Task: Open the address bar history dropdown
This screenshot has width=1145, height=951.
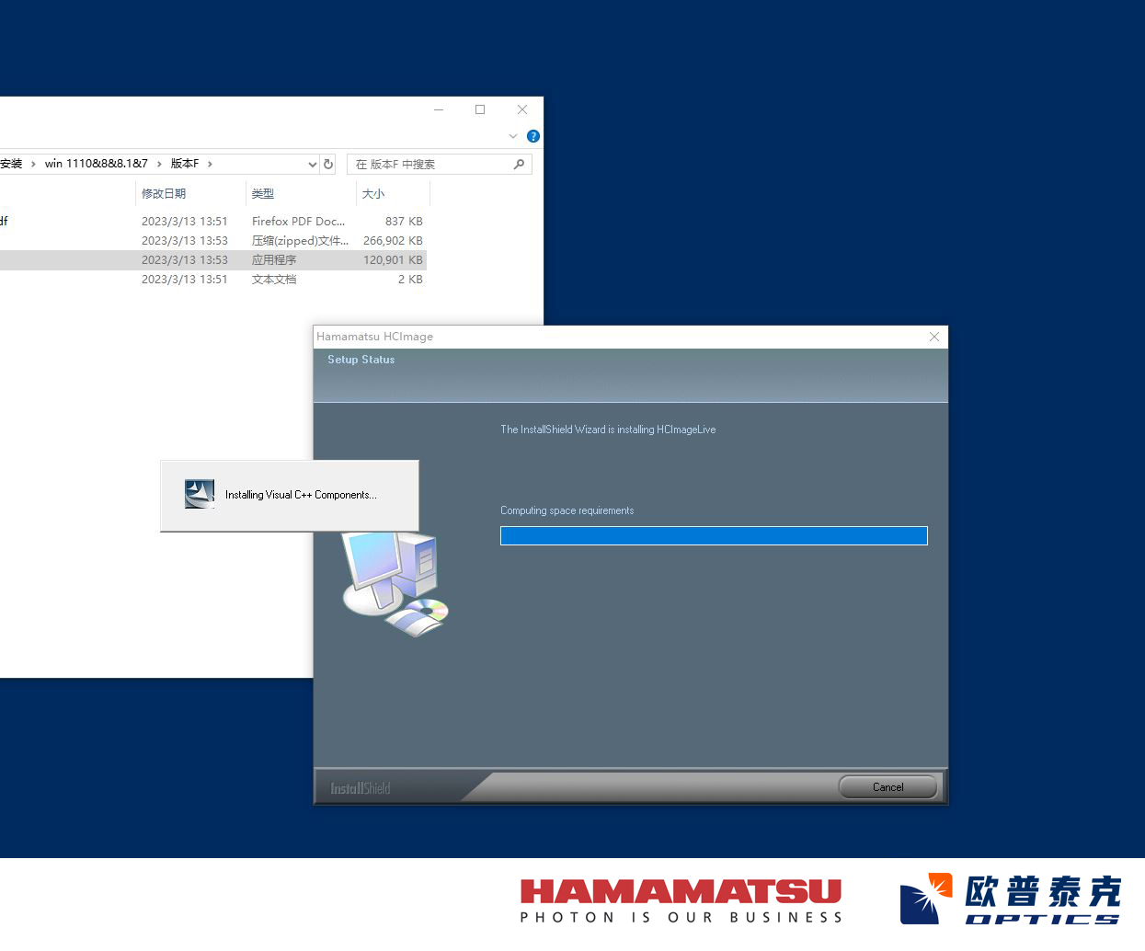Action: (x=313, y=165)
